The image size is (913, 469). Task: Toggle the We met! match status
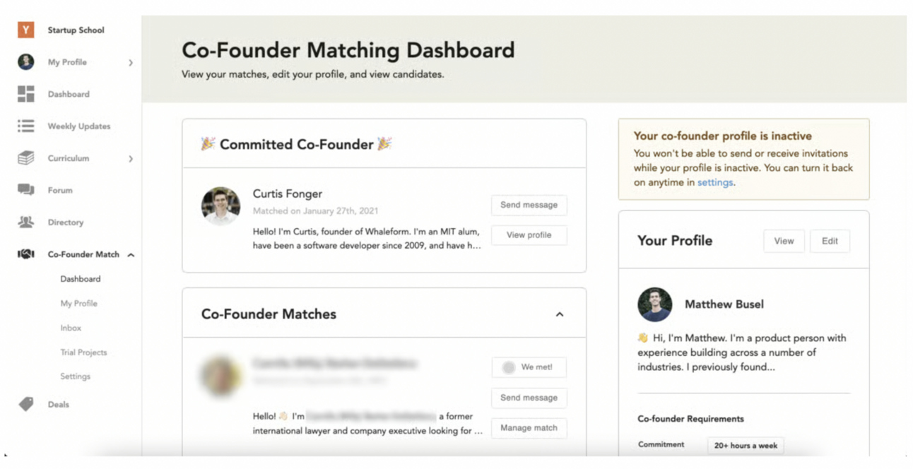529,367
